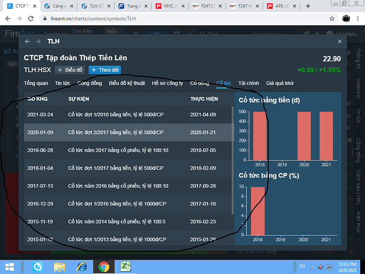Open the Kiến thức side panel
The image size is (365, 274).
point(358,222)
